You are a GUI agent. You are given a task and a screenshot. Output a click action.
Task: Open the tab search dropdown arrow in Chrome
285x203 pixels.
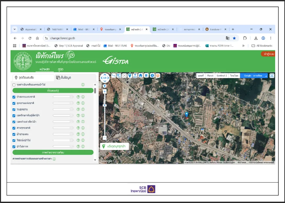pyautogui.click(x=14, y=29)
